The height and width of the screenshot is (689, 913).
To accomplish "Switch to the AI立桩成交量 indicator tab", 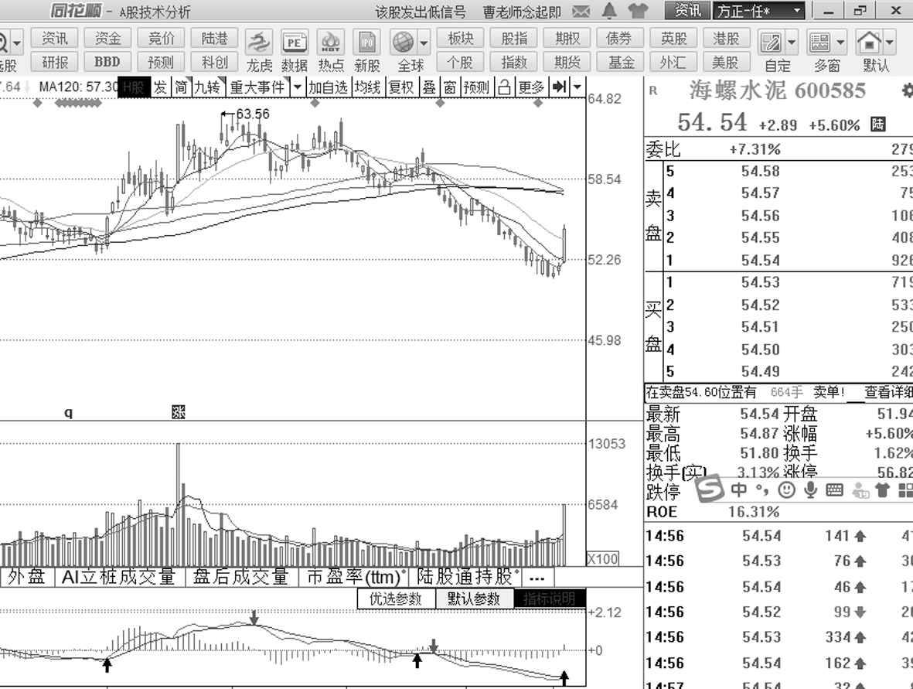I will coord(119,577).
